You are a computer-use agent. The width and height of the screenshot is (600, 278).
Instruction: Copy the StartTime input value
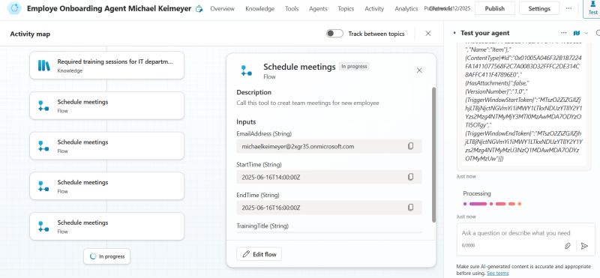[x=410, y=177]
